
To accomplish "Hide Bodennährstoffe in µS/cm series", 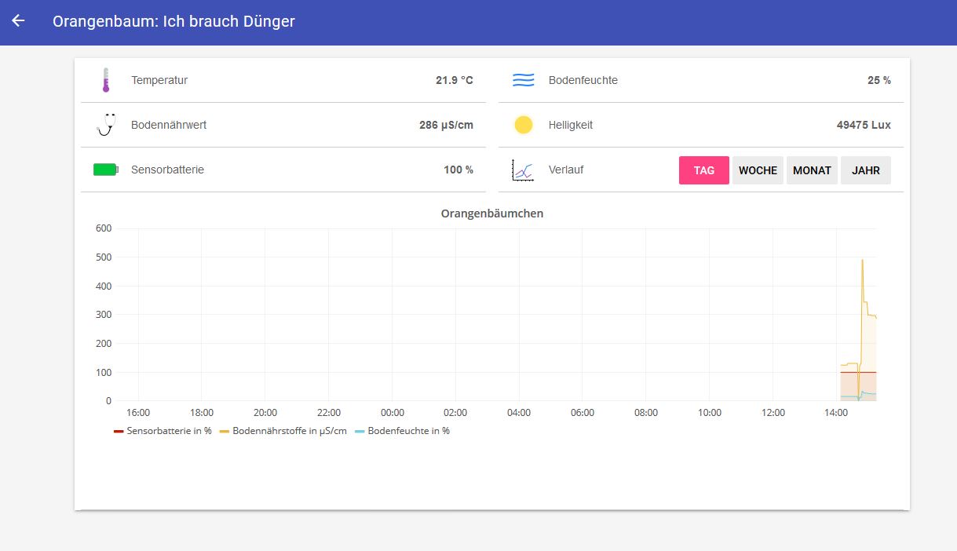I will pyautogui.click(x=289, y=431).
